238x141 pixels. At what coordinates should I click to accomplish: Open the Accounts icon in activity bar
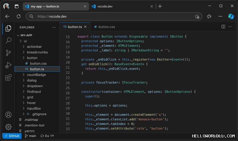coord(8,115)
